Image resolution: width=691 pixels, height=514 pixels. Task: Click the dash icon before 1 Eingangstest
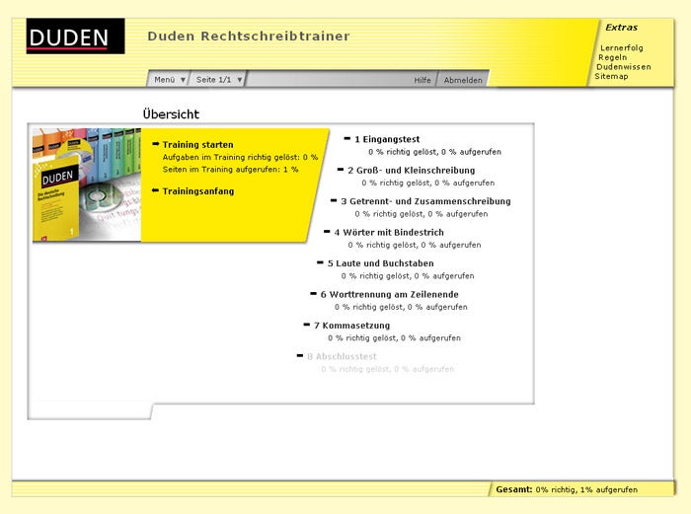(x=347, y=139)
